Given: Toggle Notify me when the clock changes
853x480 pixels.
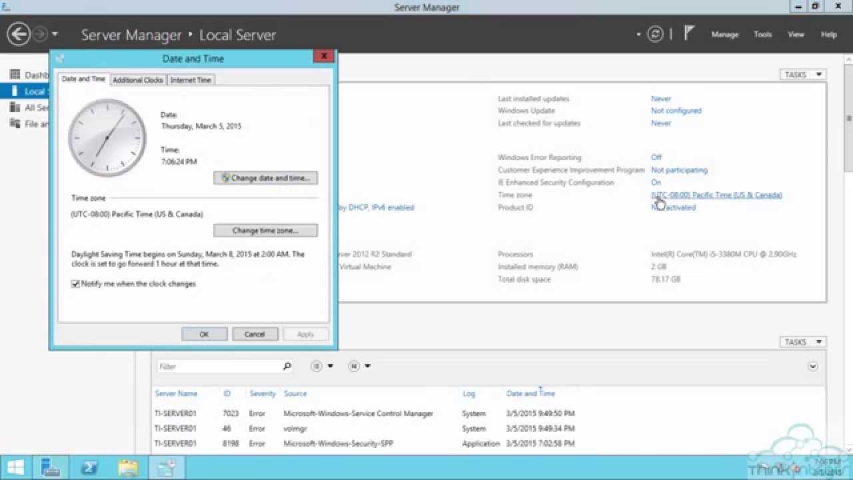Looking at the screenshot, I should click(x=75, y=284).
